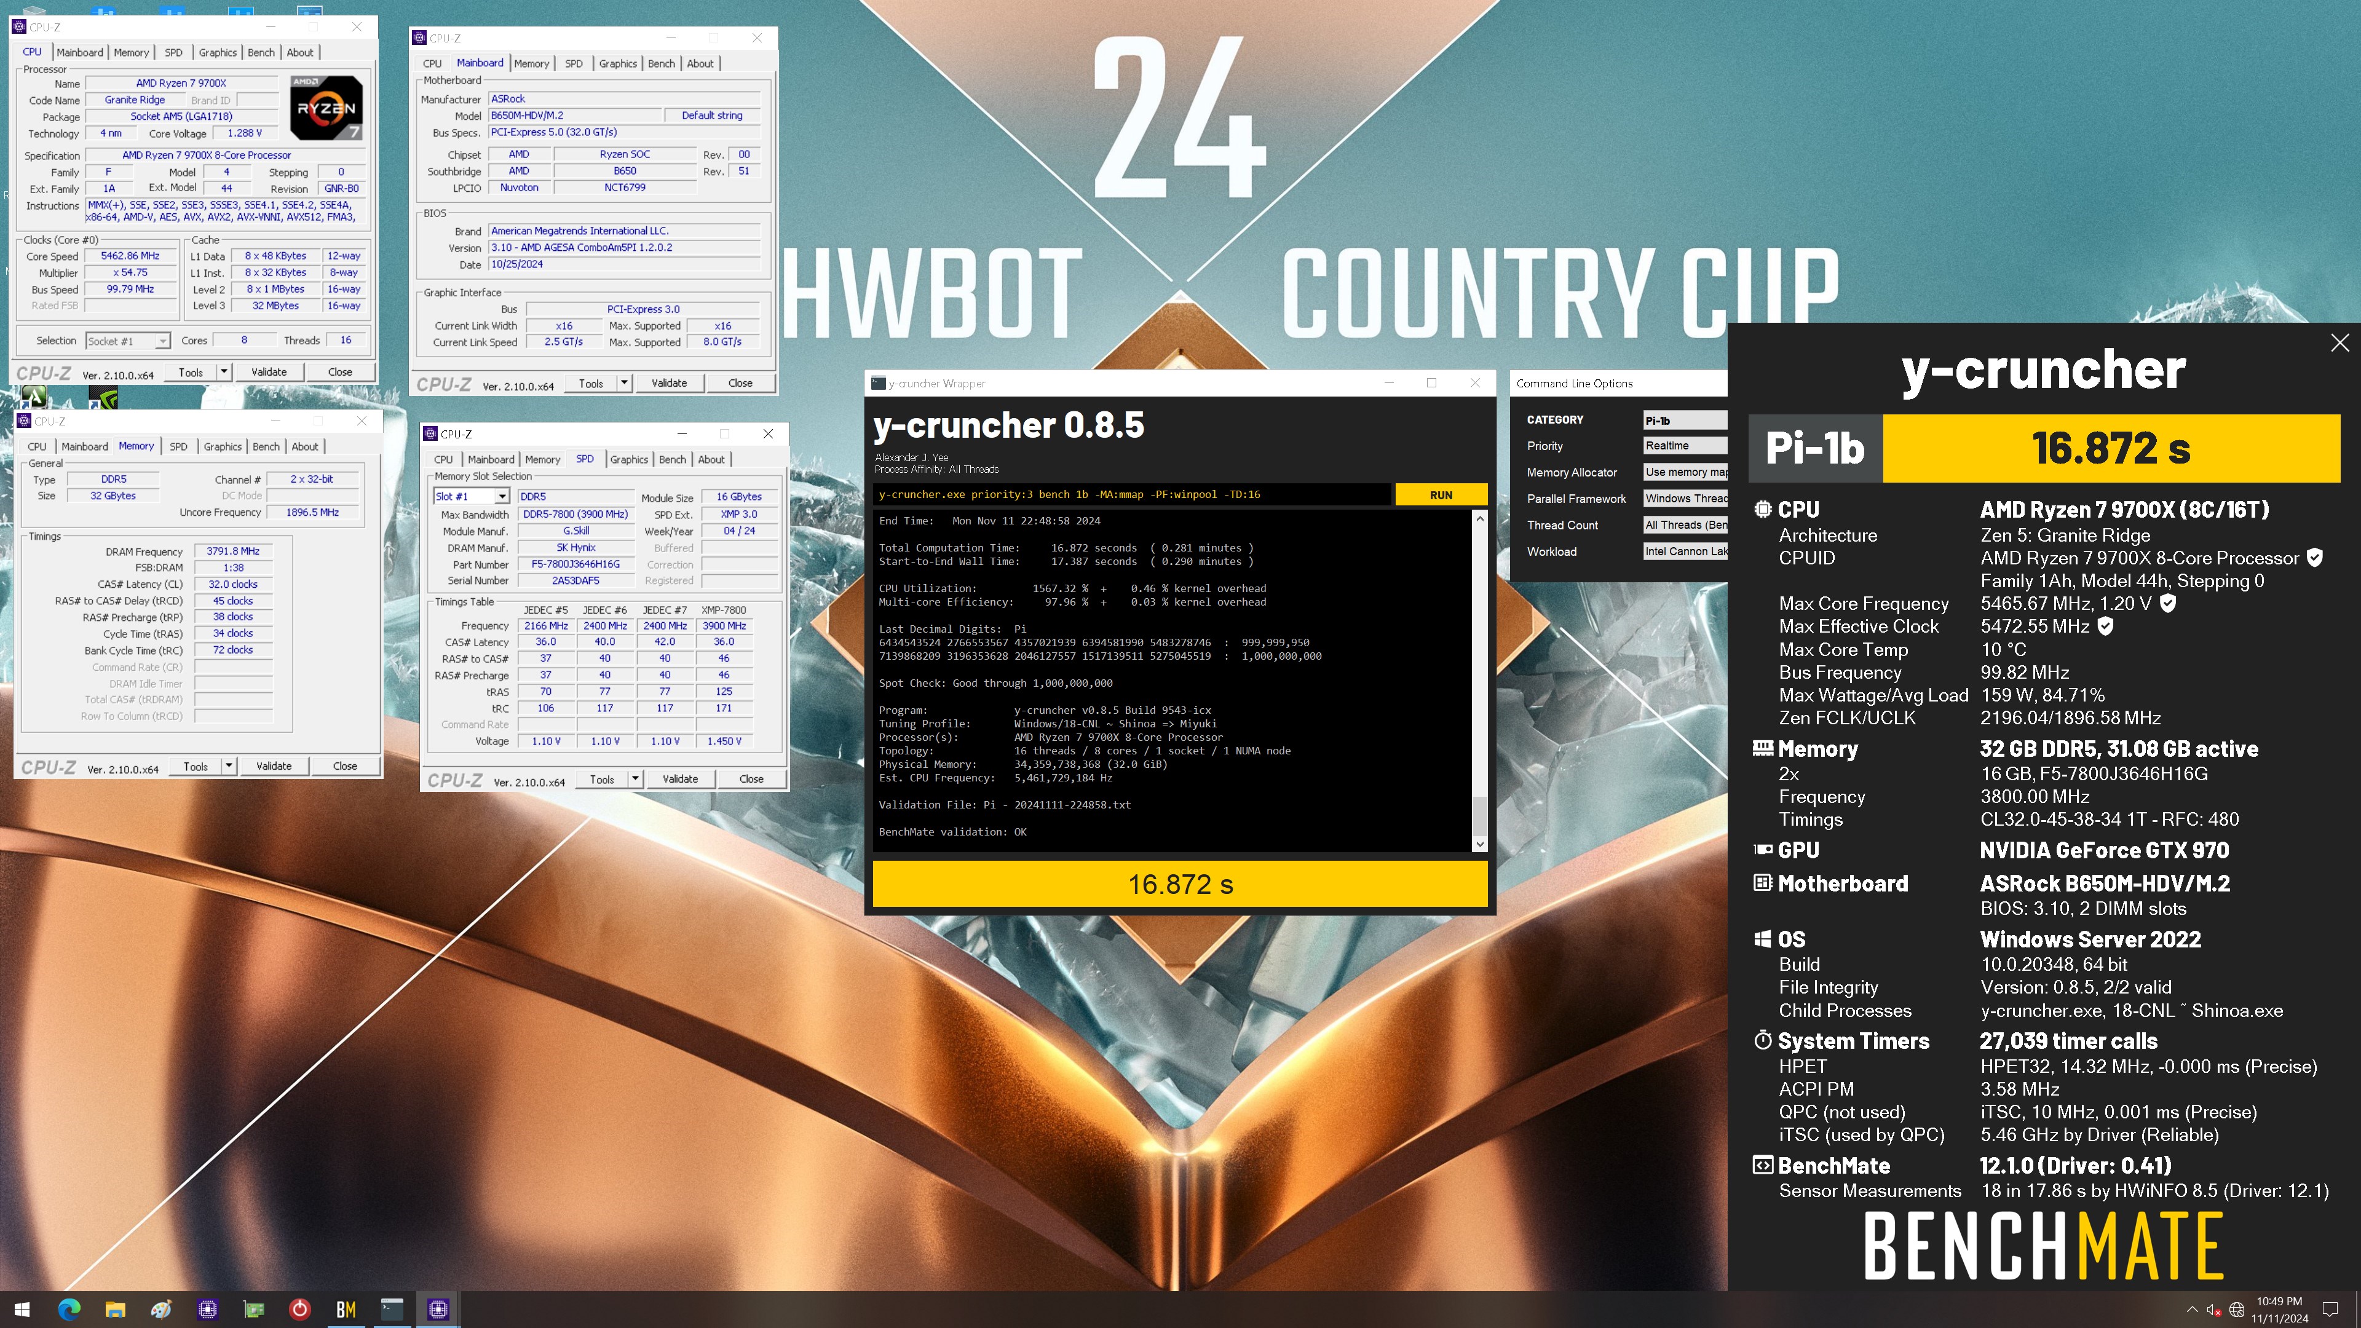Expand Tools arrow in SPD tab window

tap(635, 779)
